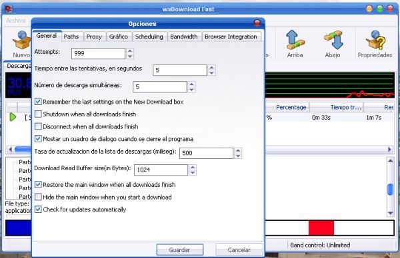The width and height of the screenshot is (400, 258).
Task: Click the Cancelar button
Action: click(x=239, y=249)
